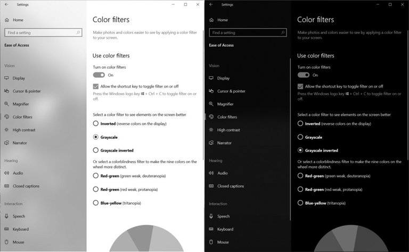The width and height of the screenshot is (409, 252).
Task: Go to Home label in light window
Action: [18, 20]
